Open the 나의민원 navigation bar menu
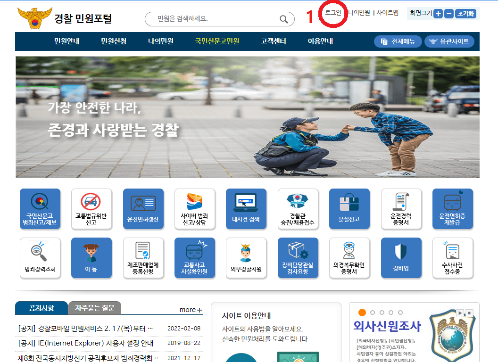The height and width of the screenshot is (362, 498). click(161, 41)
